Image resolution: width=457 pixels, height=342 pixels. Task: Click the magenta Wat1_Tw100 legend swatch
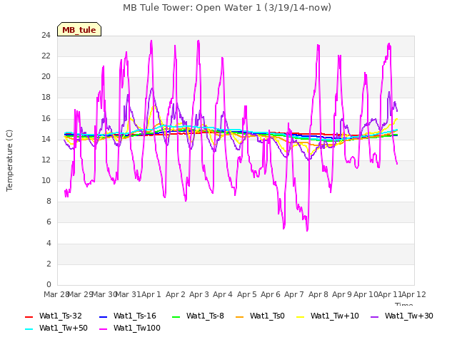103,329
